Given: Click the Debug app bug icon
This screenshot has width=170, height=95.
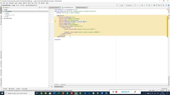Looking at the screenshot, I should tap(142, 5).
